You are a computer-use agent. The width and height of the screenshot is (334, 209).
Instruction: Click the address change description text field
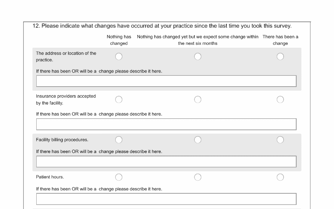(x=166, y=81)
